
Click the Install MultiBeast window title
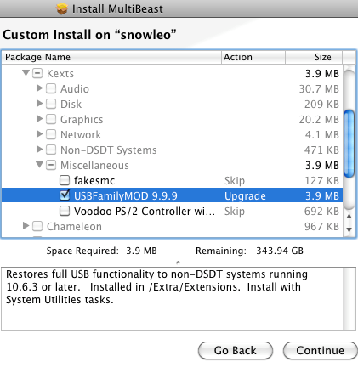pyautogui.click(x=117, y=8)
